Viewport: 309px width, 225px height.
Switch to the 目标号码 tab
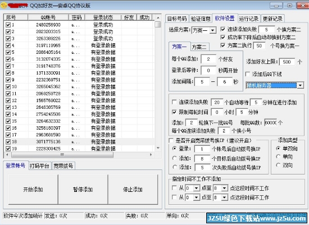177,19
